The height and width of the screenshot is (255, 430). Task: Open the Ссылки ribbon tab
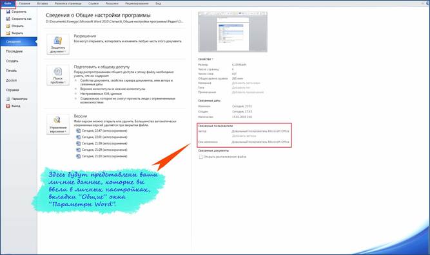click(x=93, y=4)
